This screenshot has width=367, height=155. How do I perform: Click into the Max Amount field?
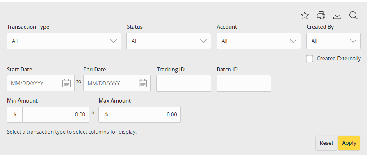click(147, 114)
